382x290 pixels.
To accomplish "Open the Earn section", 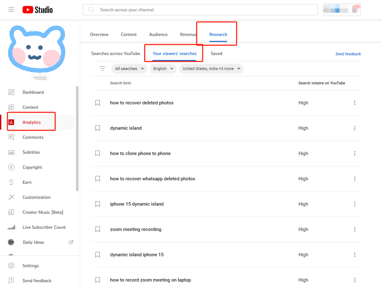I will tap(27, 182).
